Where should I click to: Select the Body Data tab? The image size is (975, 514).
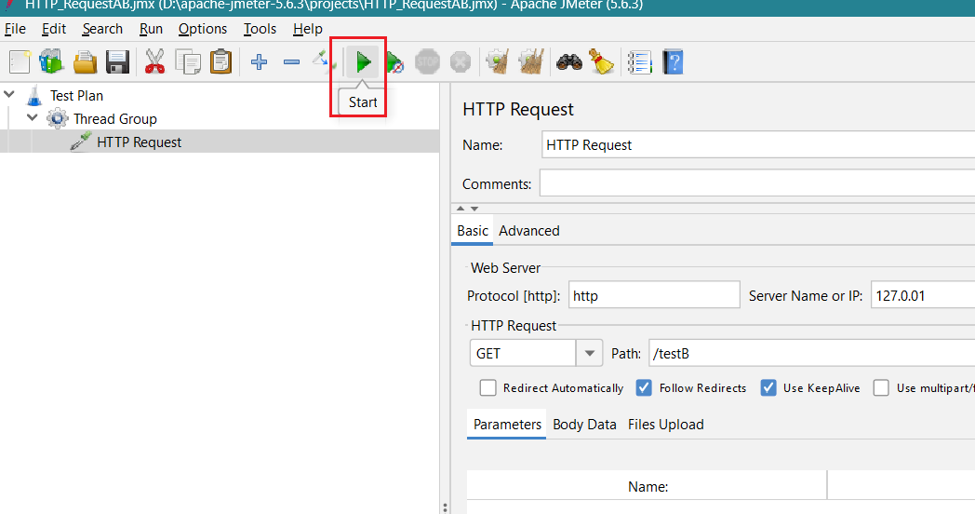pos(584,425)
